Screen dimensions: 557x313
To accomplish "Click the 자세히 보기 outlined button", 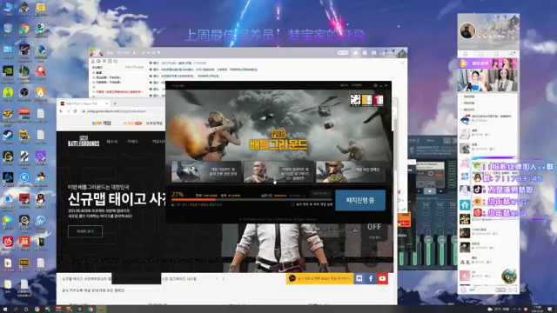I will pos(85,231).
